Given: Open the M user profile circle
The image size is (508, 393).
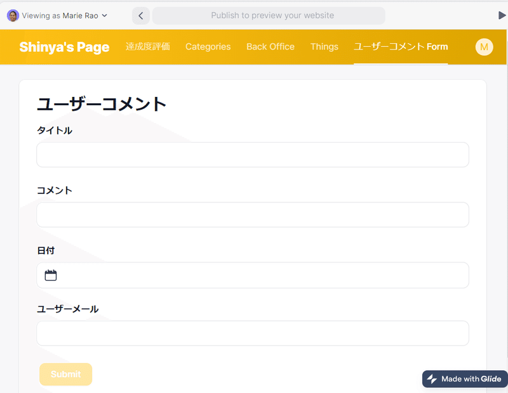Looking at the screenshot, I should pyautogui.click(x=484, y=47).
